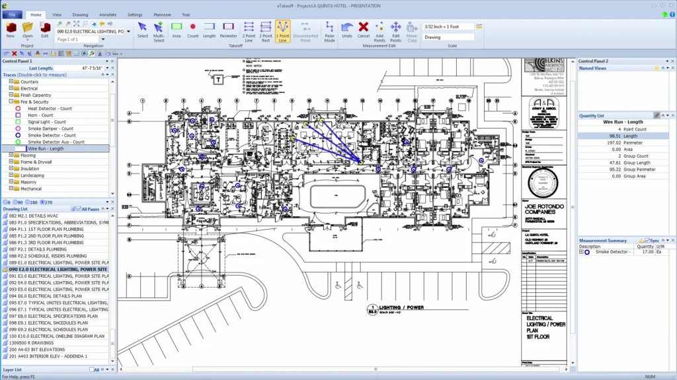Expand the Mechanical folder
The image size is (677, 380).
click(11, 188)
